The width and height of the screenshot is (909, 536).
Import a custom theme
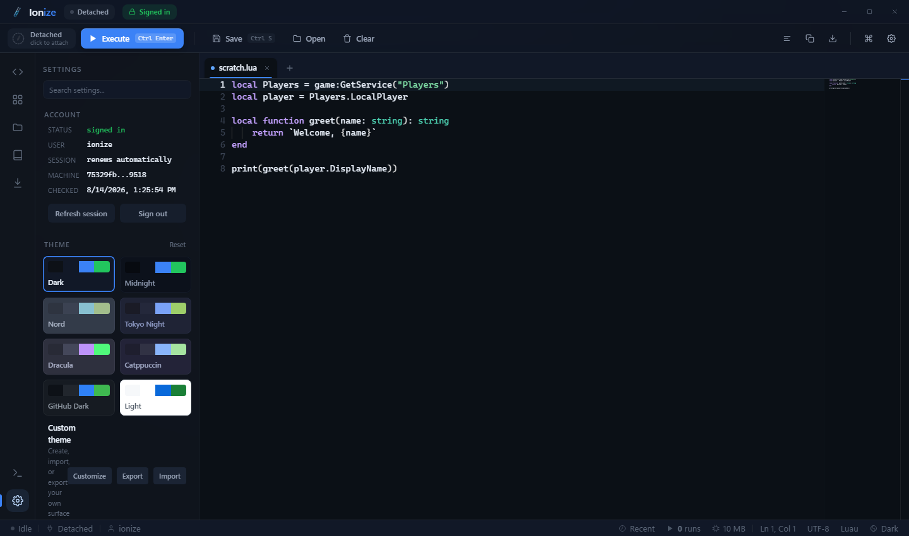170,476
